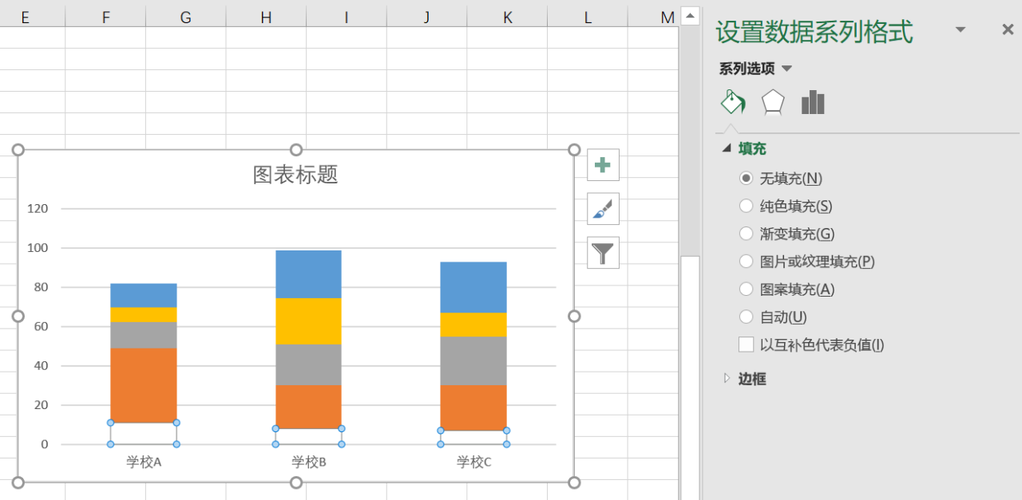Click the gray segment of 学校C bar
This screenshot has width=1022, height=500.
pyautogui.click(x=473, y=360)
